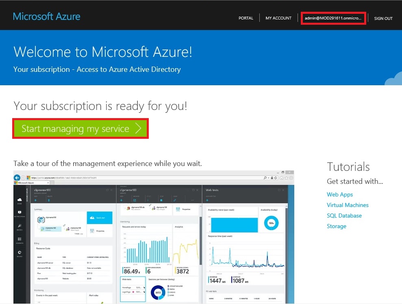Open the Storage tutorial link
This screenshot has width=402, height=304.
click(x=337, y=226)
